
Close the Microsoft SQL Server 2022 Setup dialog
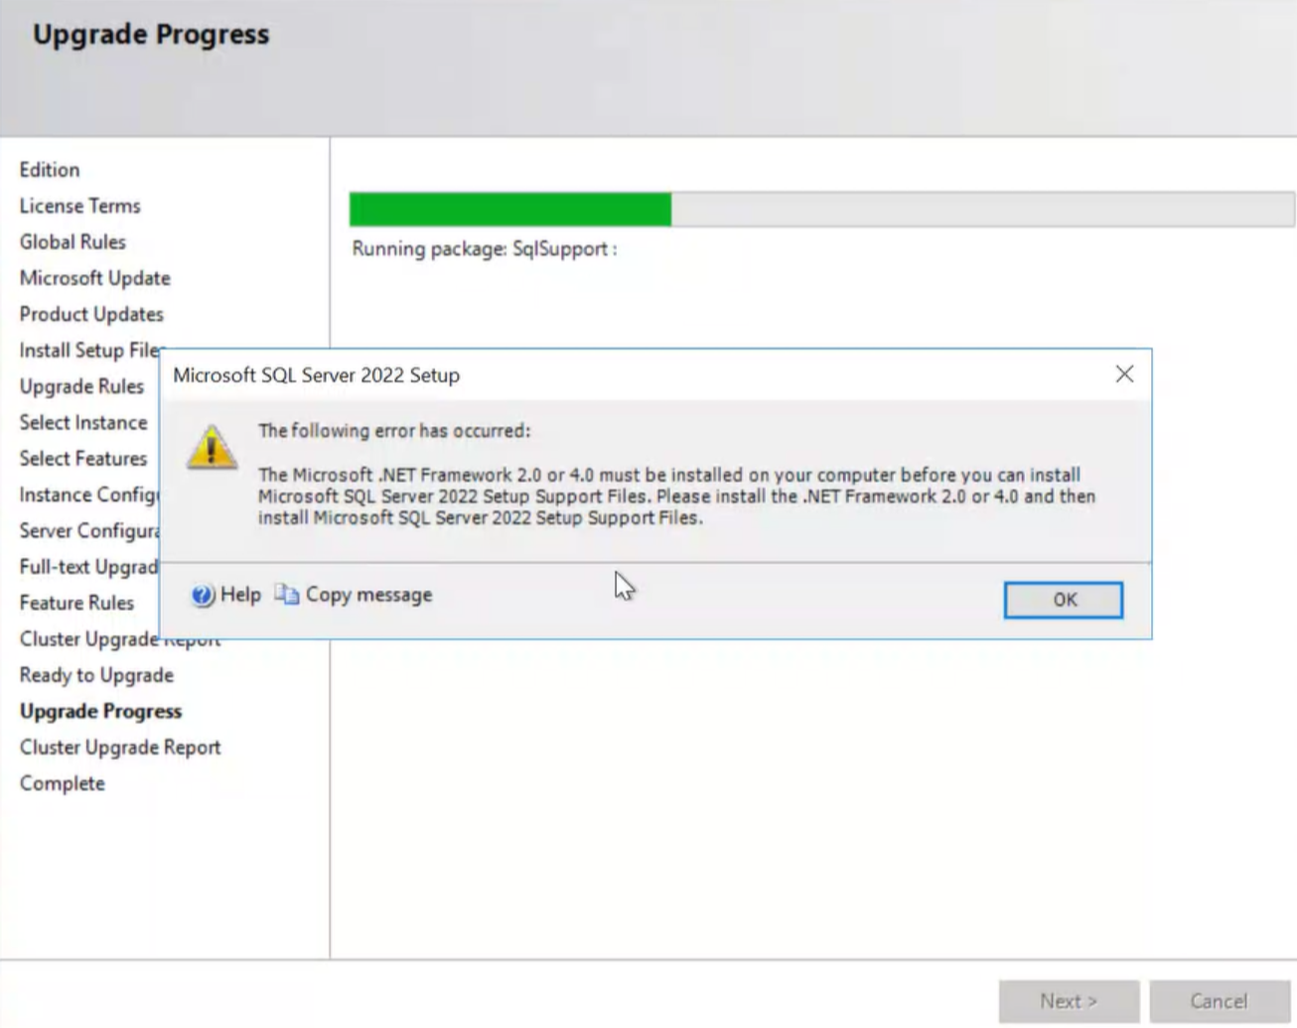(x=1124, y=373)
